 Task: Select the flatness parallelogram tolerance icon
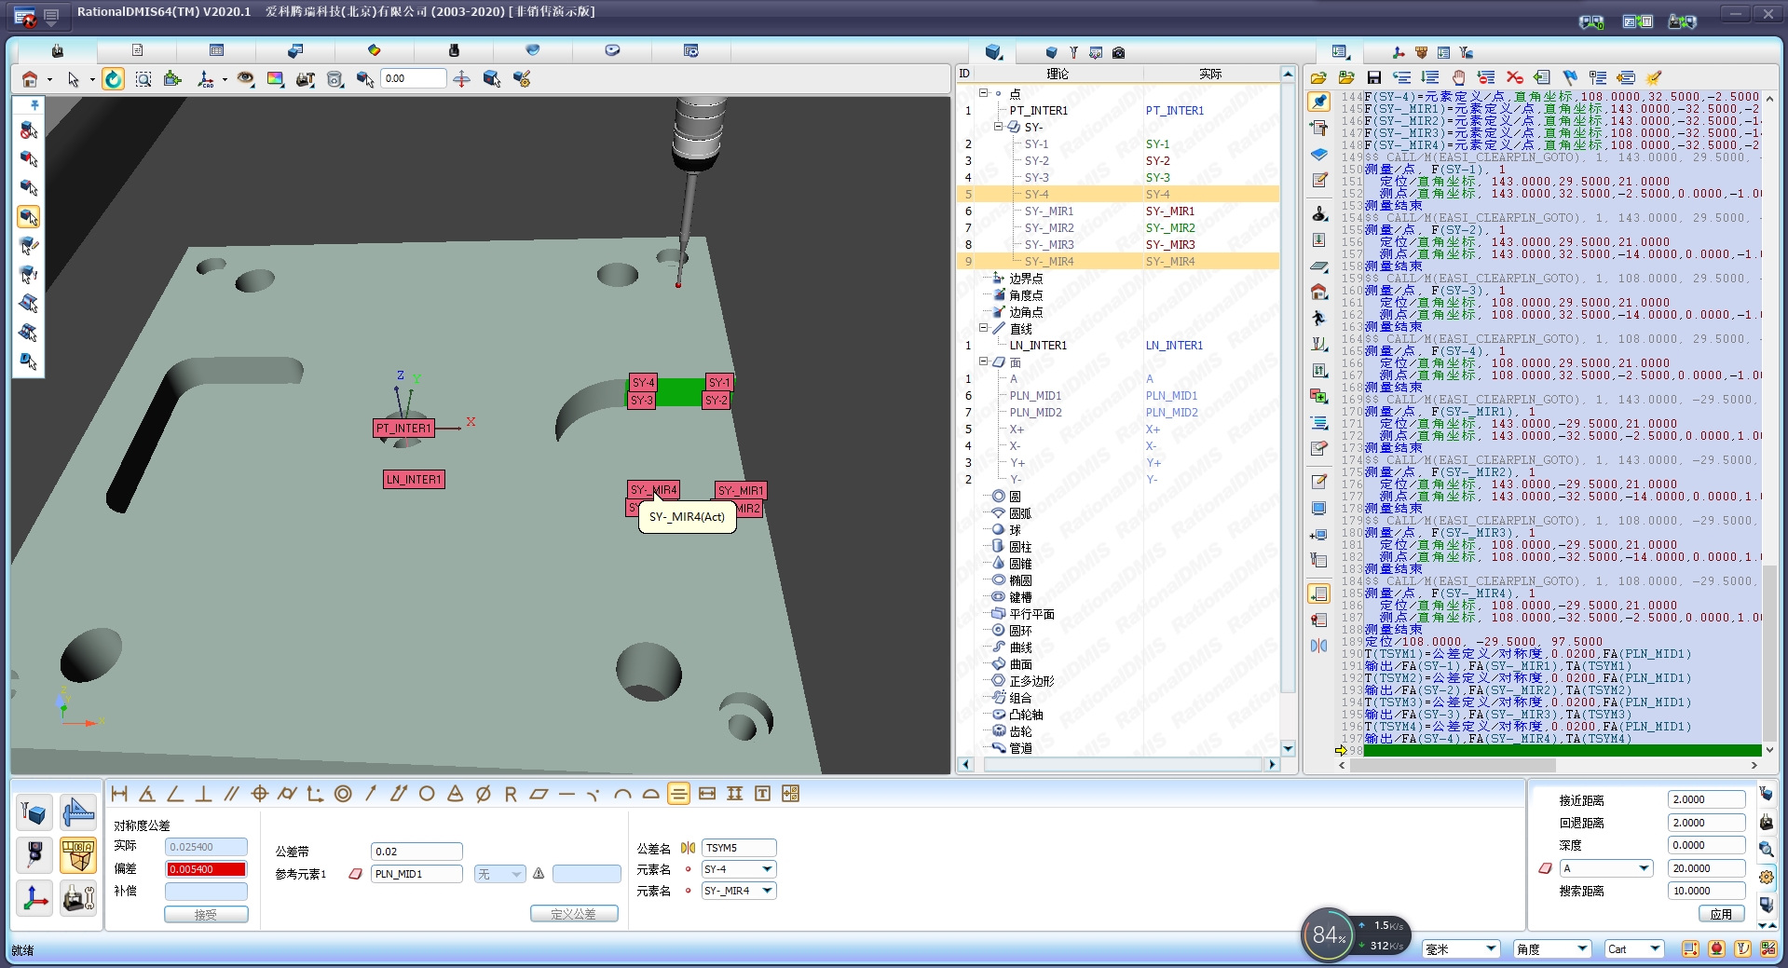pos(539,794)
